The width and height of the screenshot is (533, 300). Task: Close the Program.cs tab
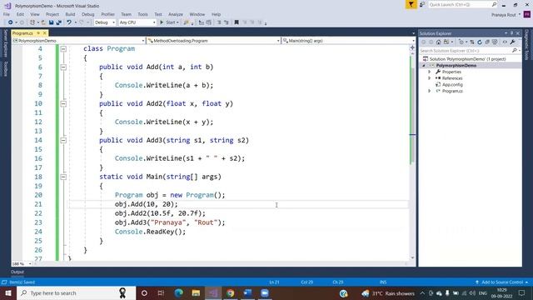point(44,33)
